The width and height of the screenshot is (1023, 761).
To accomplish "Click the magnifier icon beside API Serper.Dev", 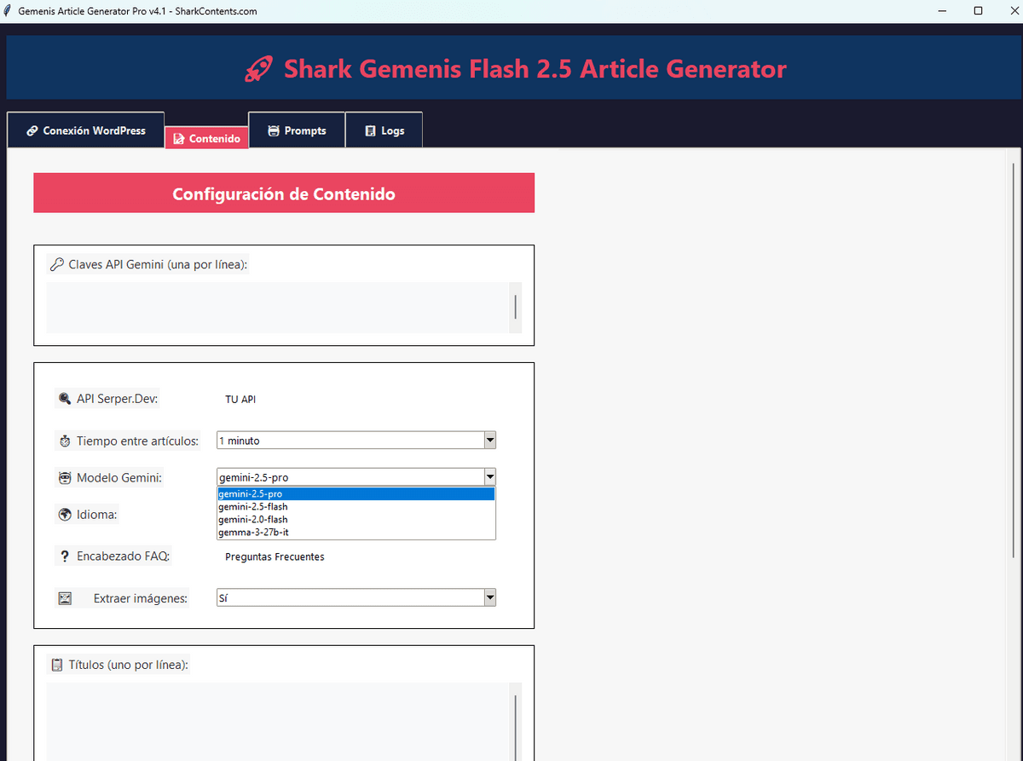I will click(x=65, y=399).
